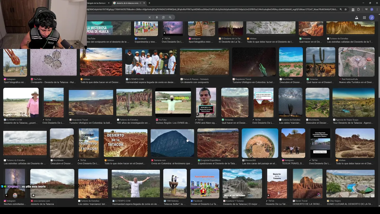The width and height of the screenshot is (380, 214).
Task: Open 'DESIERTO DE LA TATAC...' Seven Travel link
Action: (307, 204)
